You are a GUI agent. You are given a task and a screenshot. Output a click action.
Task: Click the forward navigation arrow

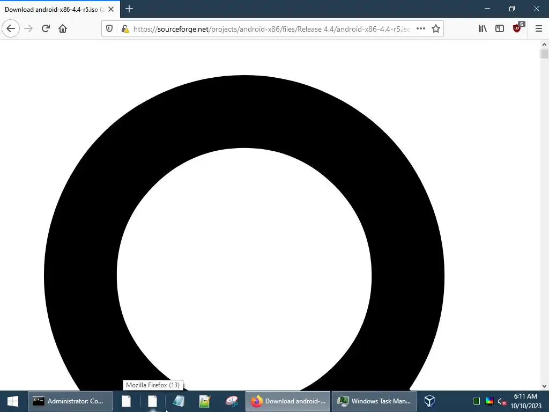point(28,28)
